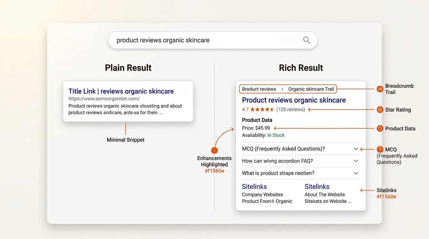Click the Product reviews breadcrumb
This screenshot has height=239, width=429.
coord(259,89)
